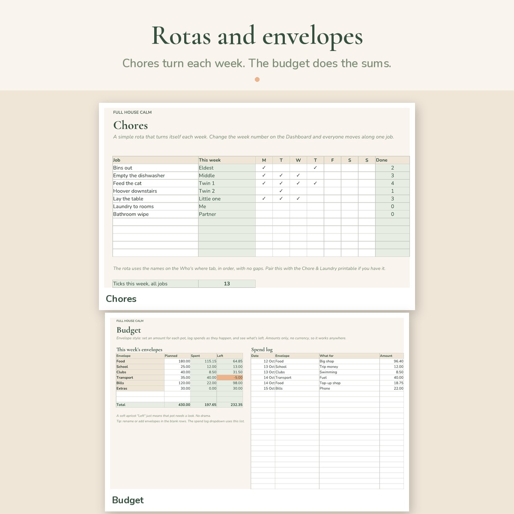
Task: Select the 'What for' column header
Action: click(x=349, y=356)
